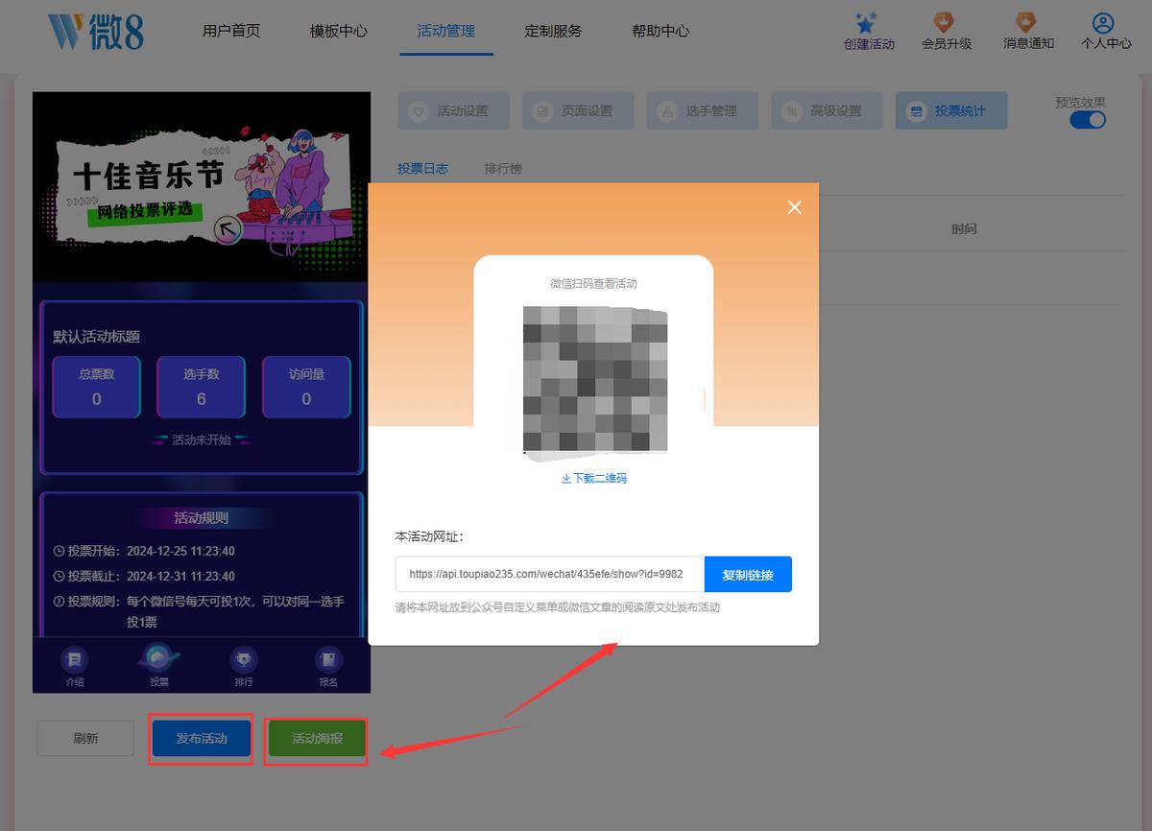Switch to 投票日志 tab
Screen dimensions: 1152x831
[422, 168]
